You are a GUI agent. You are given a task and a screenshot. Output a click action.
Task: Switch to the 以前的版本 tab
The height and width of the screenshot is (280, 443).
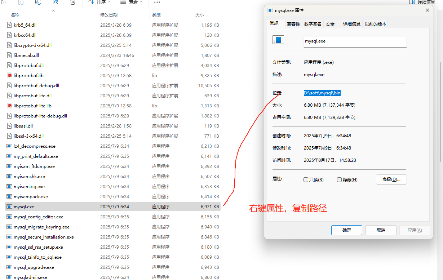376,24
